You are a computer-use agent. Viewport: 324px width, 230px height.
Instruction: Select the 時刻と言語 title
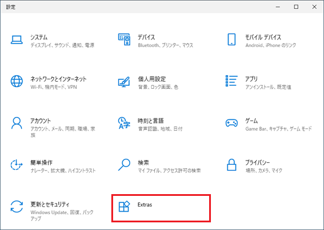[x=151, y=121]
